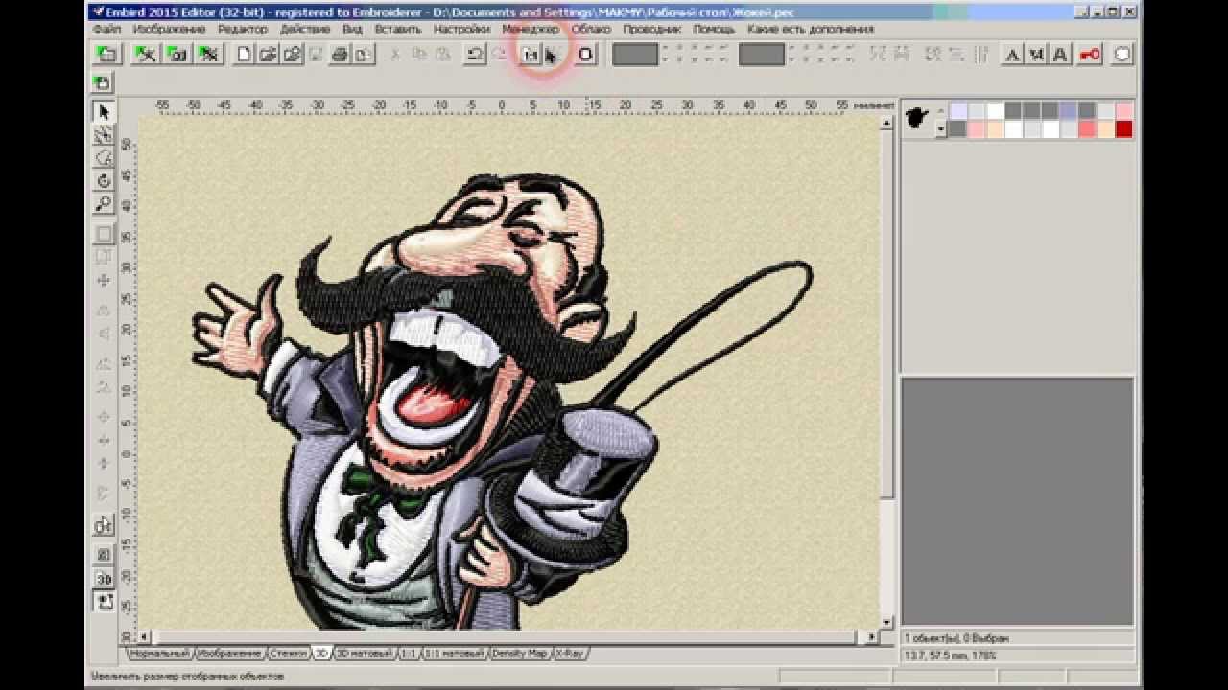Screen dimensions: 1228x690
Task: Click the print icon in toolbar
Action: point(340,55)
